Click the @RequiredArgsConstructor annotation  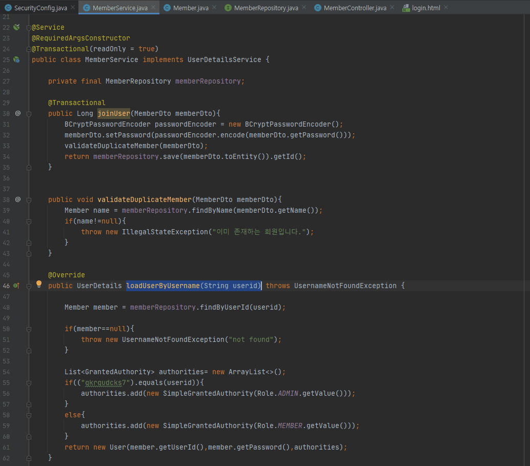(81, 38)
